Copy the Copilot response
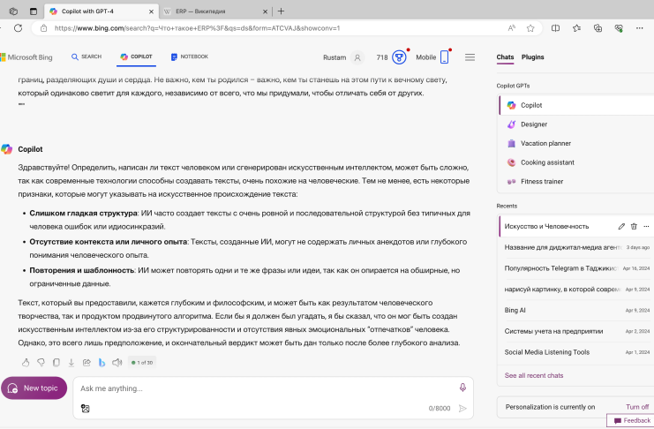 (56, 363)
